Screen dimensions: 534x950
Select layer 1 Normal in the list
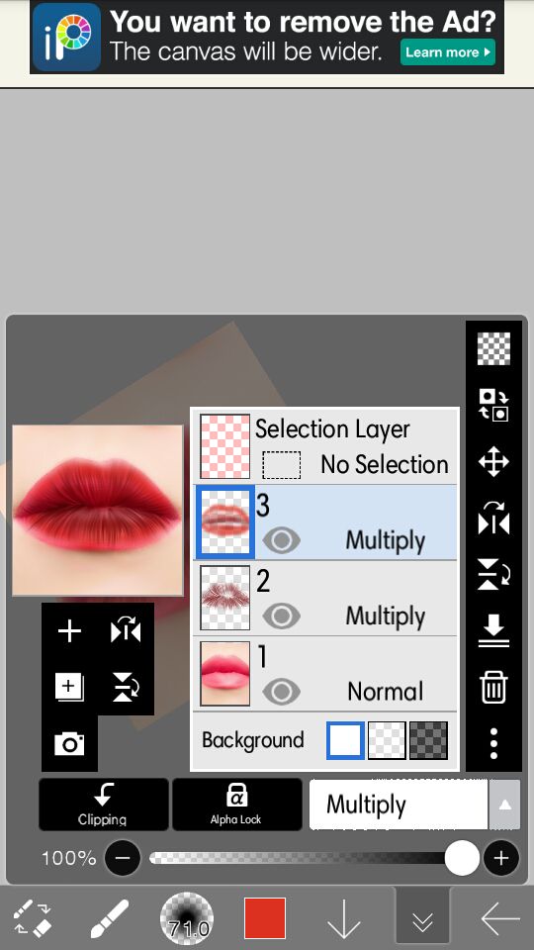tap(325, 674)
